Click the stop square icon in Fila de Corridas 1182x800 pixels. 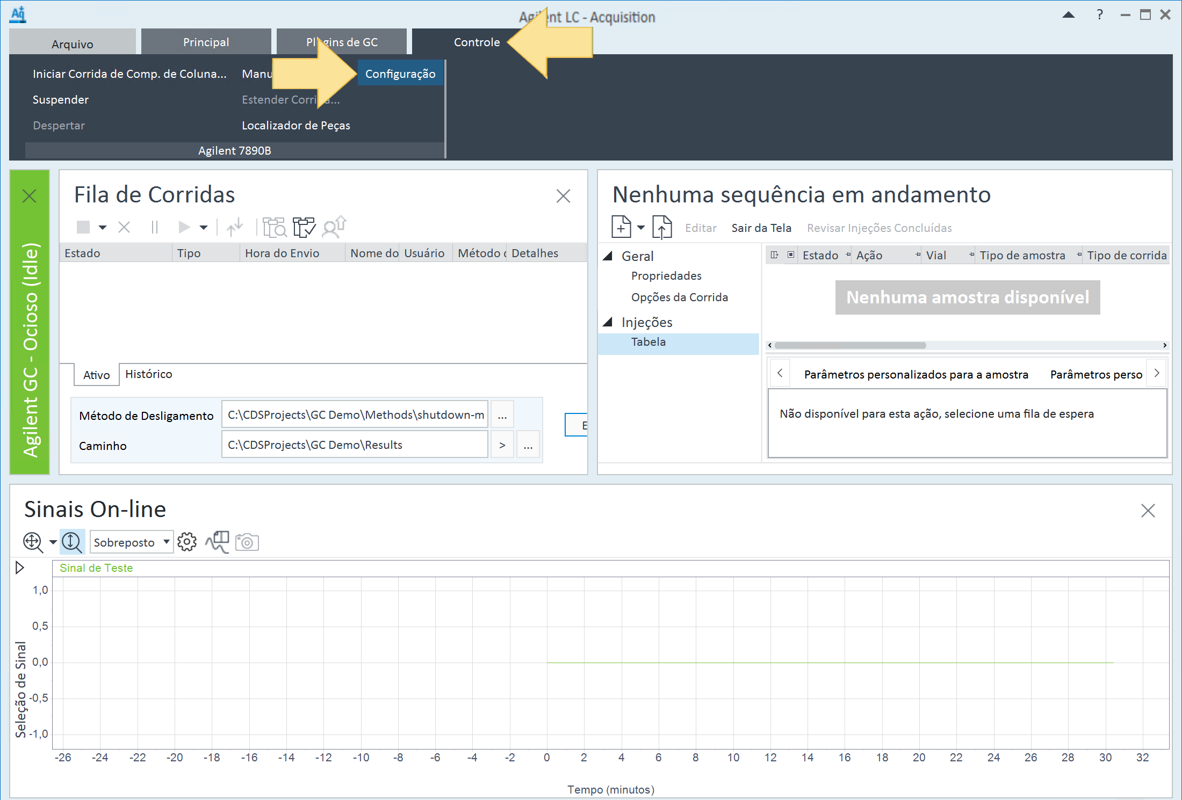click(x=83, y=227)
